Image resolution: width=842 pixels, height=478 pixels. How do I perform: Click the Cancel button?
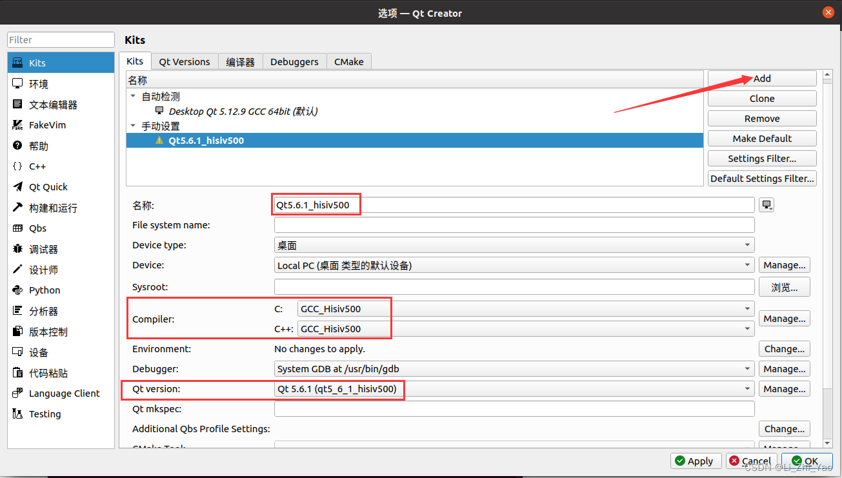coord(751,461)
